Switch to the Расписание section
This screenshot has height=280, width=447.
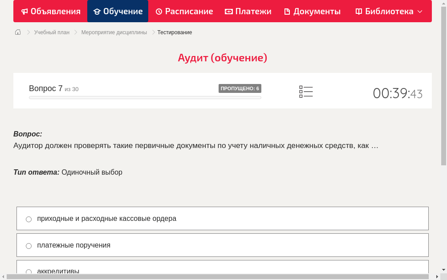click(184, 11)
